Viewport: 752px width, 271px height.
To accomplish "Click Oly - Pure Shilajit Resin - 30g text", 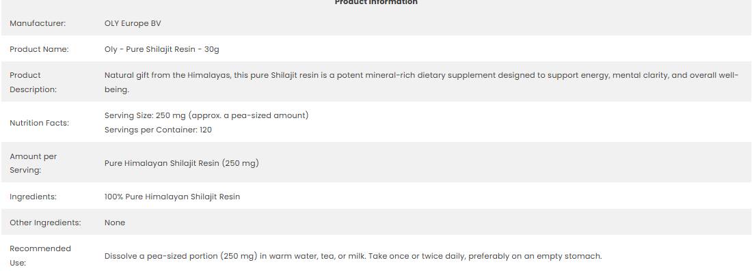I will (161, 49).
